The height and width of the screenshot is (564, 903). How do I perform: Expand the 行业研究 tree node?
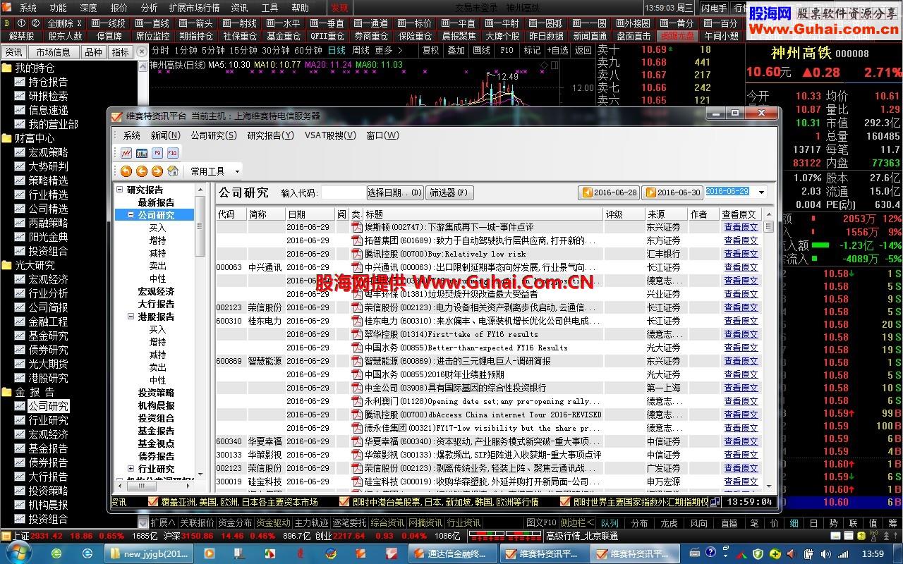click(131, 469)
